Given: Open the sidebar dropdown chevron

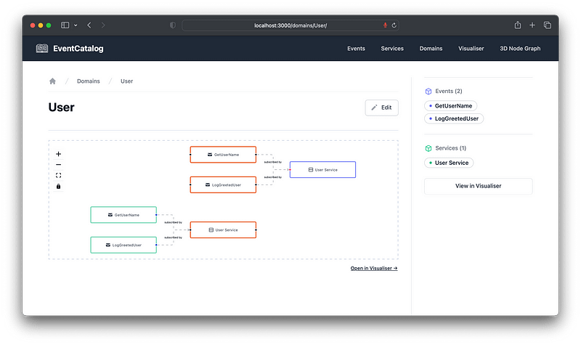Looking at the screenshot, I should (76, 25).
